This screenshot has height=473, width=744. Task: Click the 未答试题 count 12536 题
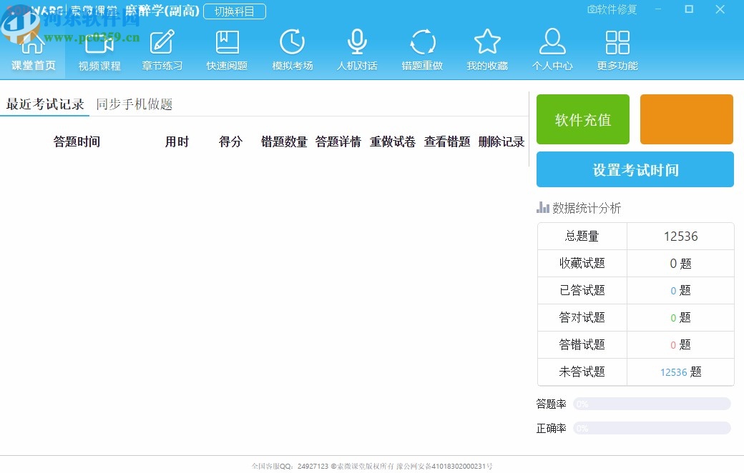pos(680,372)
